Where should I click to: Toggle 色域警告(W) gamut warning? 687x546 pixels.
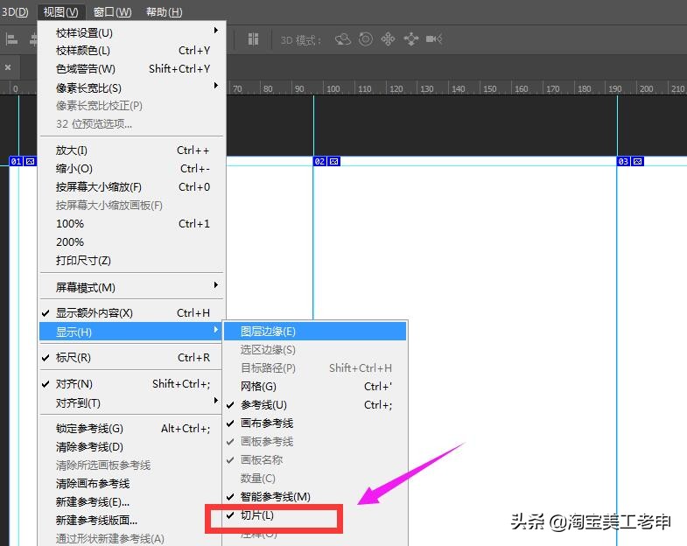pos(132,69)
